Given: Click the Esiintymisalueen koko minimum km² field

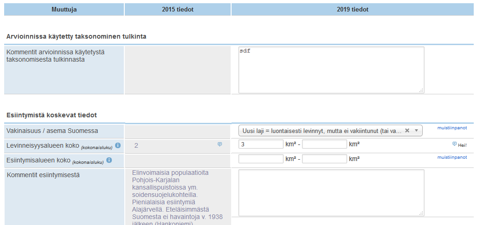Looking at the screenshot, I should click(x=261, y=159).
